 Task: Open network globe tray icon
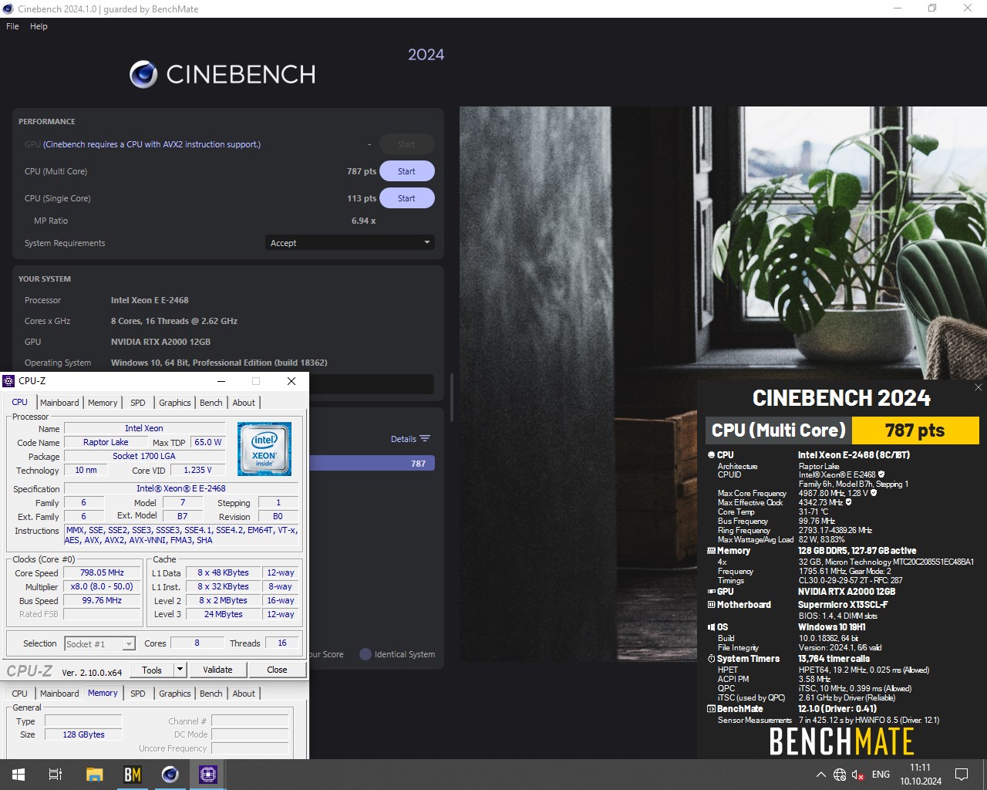840,775
